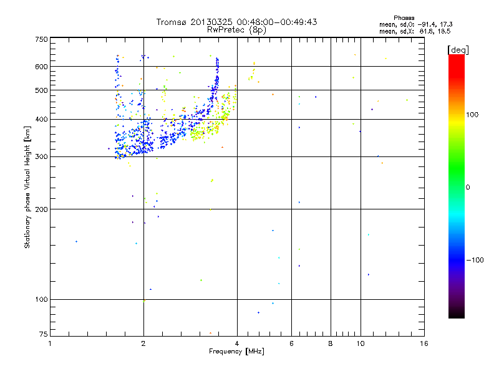Click the y-axis tick label '75'
Screen dimensions: 499x374
click(44, 334)
